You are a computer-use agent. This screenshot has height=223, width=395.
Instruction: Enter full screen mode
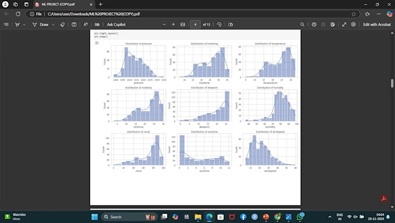[344, 24]
